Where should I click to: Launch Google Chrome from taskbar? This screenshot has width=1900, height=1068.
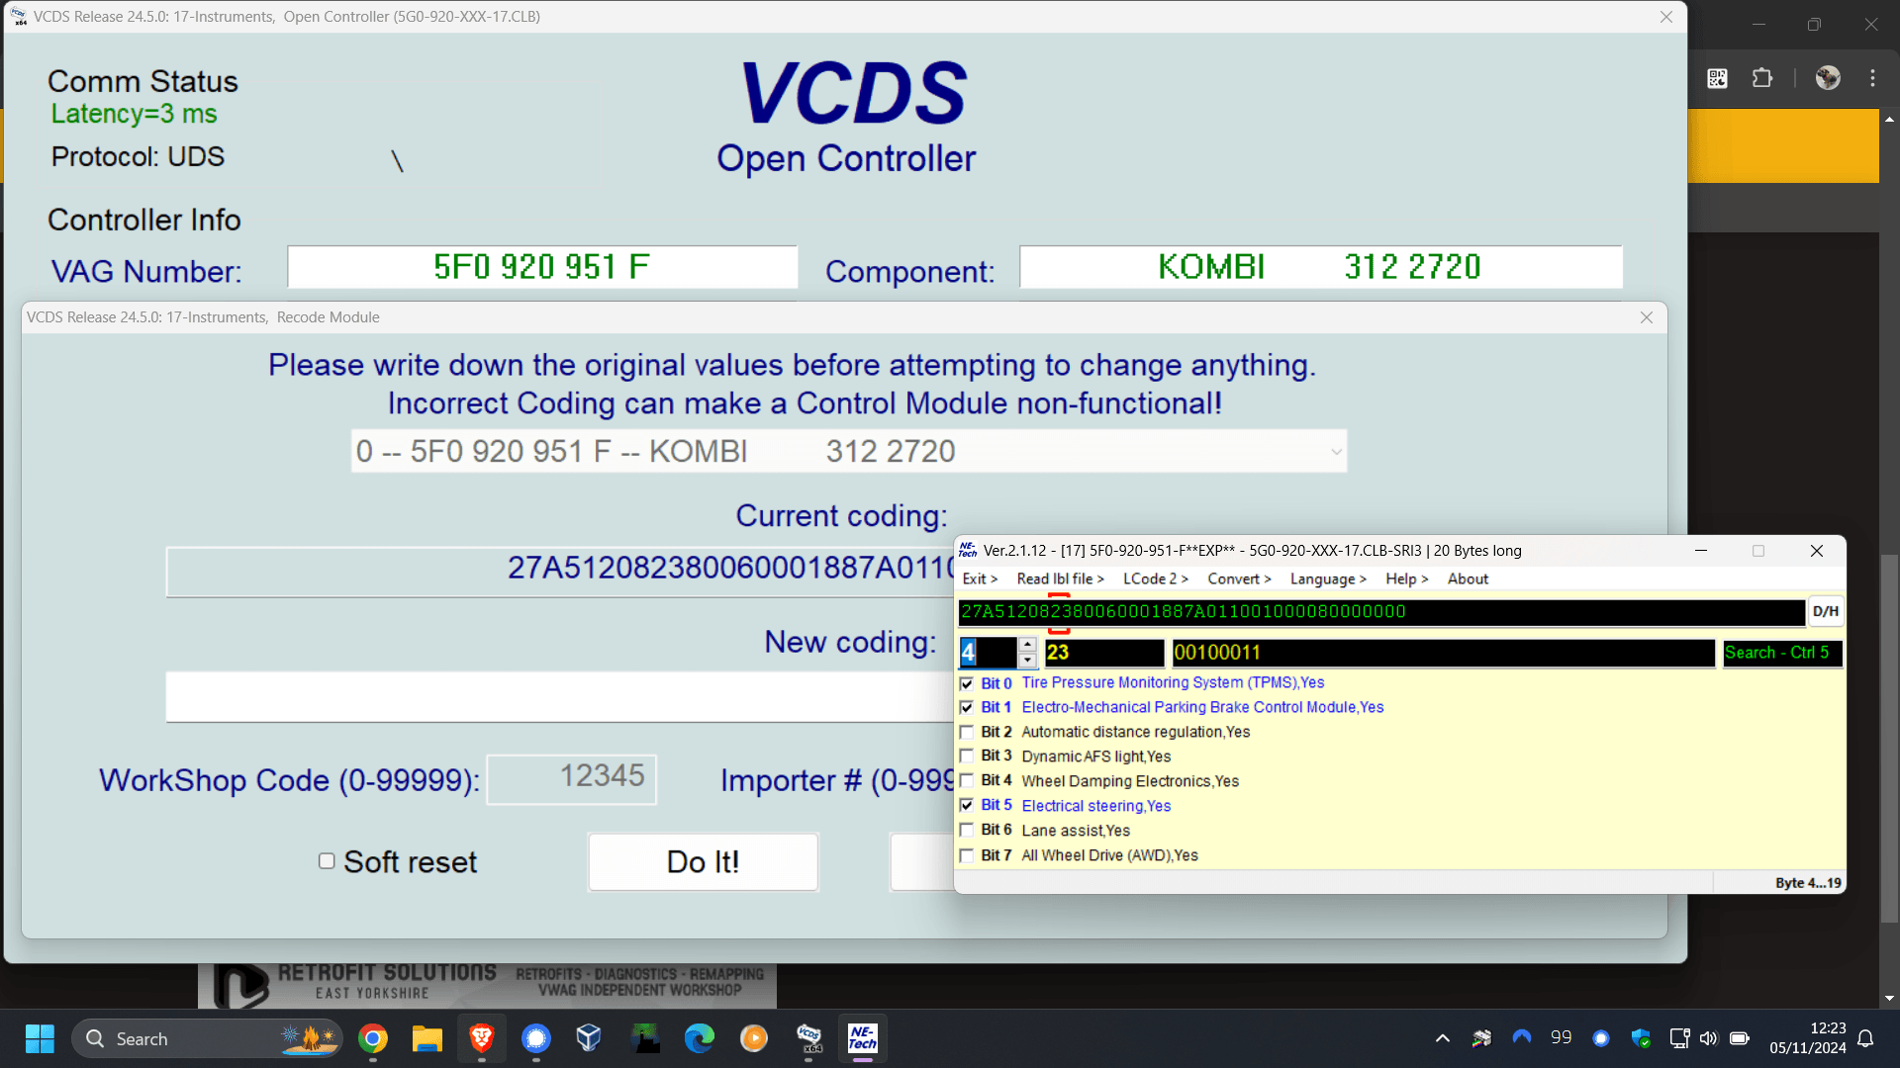point(373,1038)
